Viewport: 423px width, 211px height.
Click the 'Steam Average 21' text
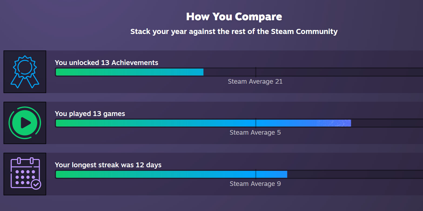[255, 81]
